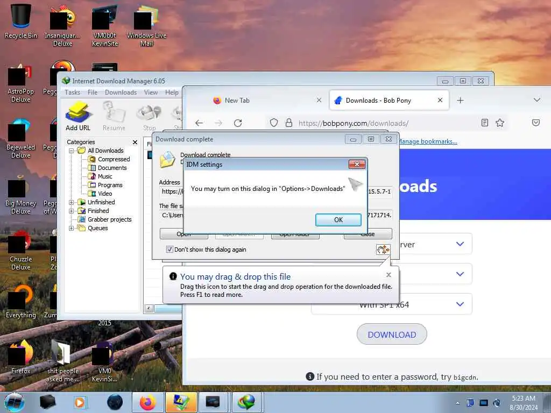
Task: Open the first dropdown ending in 'rver'
Action: coord(436,244)
